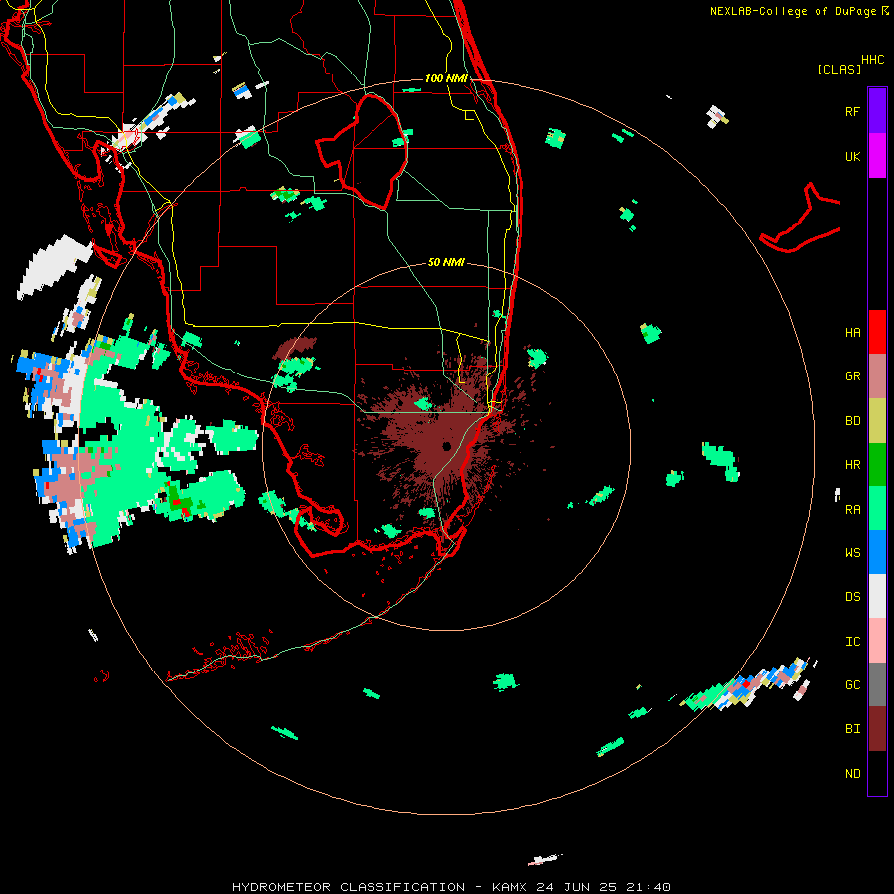The image size is (894, 894).
Task: Click the BI biological brown swatch
Action: [x=877, y=729]
